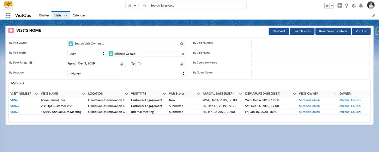
Task: Open the VISIT OWNER column menu chevron
Action: pyautogui.click(x=335, y=94)
